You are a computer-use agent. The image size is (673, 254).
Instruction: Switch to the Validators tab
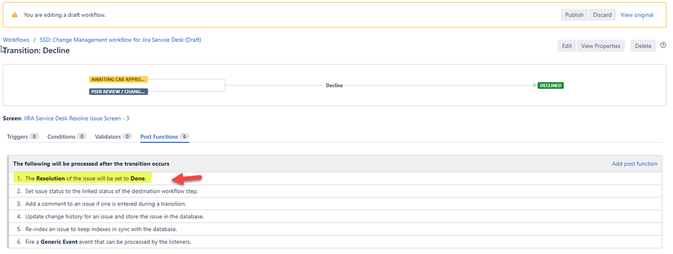coord(113,137)
